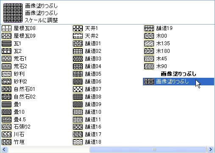The height and width of the screenshot is (153, 215).
Task: Pick the 畳4.5 tatami pattern icon
Action: pyautogui.click(x=6, y=120)
